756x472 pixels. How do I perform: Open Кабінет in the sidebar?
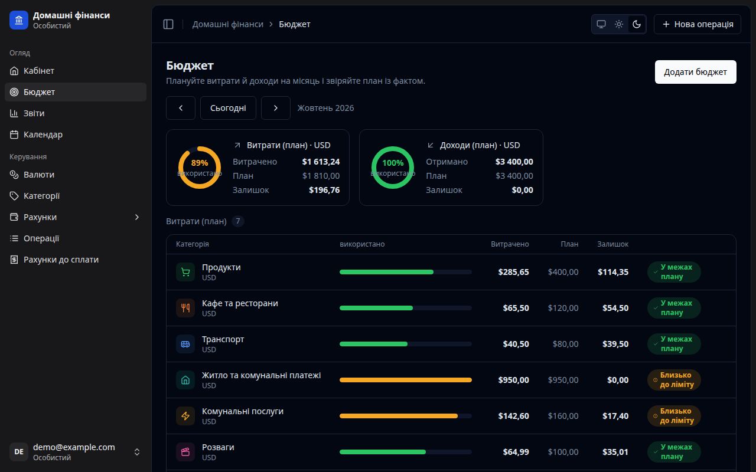76,71
